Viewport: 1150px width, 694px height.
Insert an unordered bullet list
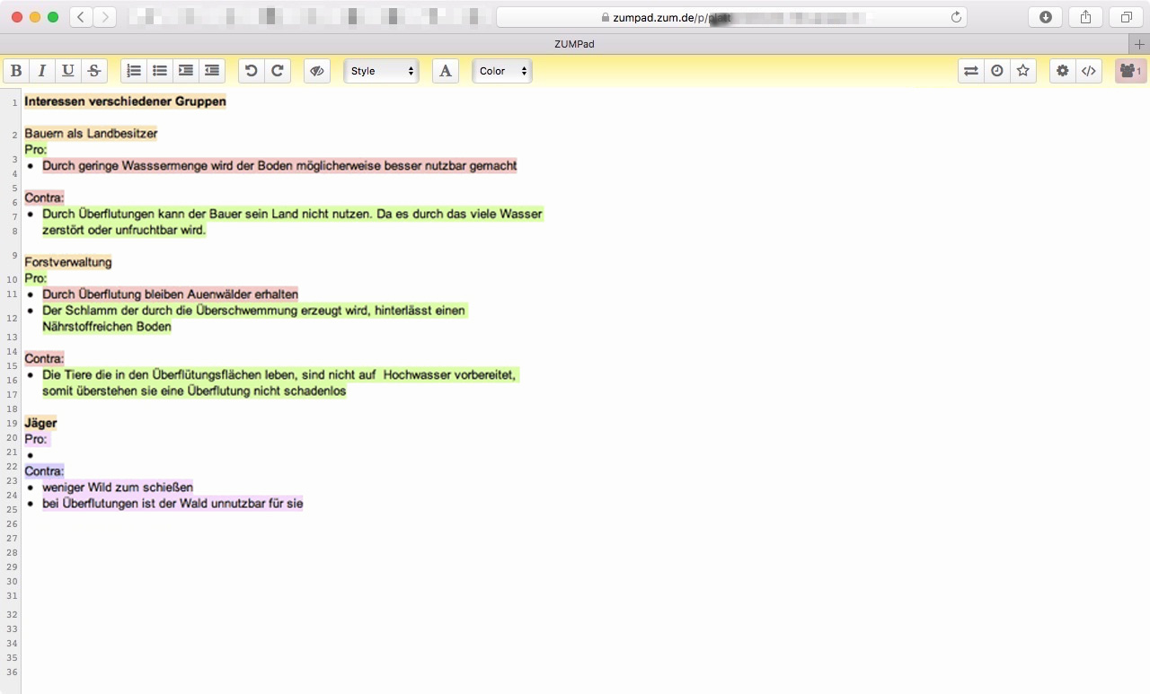pyautogui.click(x=160, y=71)
